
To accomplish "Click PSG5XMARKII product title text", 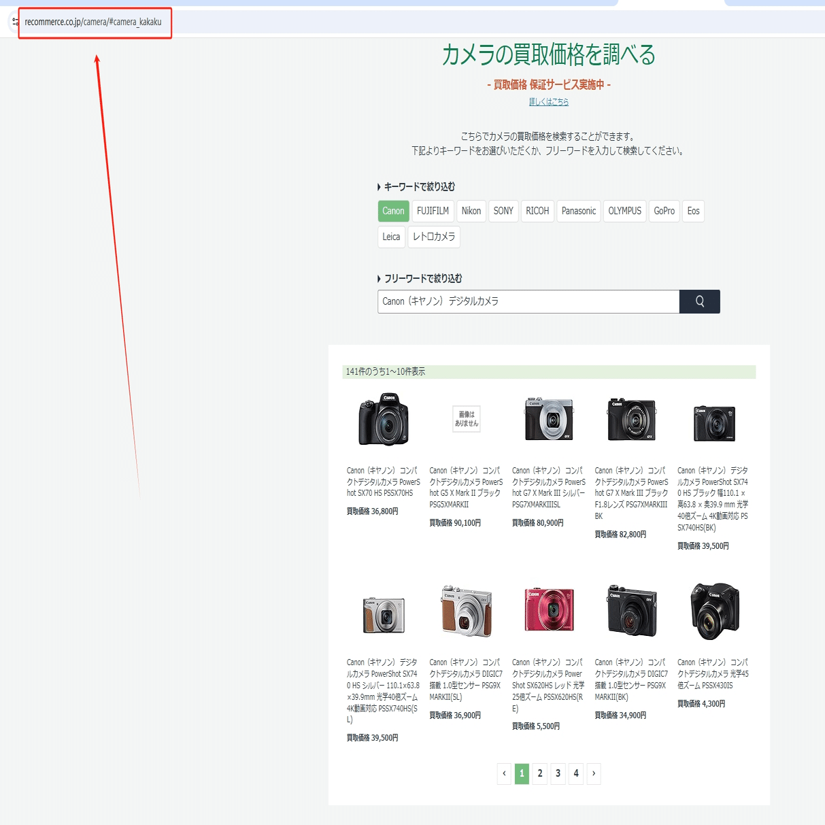I will 466,487.
